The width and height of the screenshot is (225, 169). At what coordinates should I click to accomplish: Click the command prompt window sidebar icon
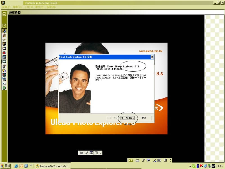4,44
